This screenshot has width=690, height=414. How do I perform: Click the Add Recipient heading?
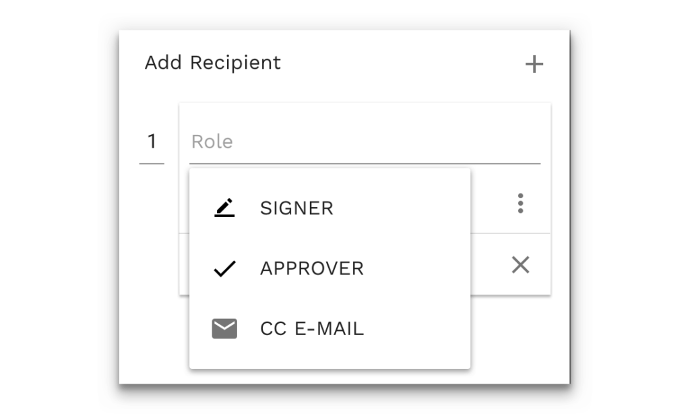coord(213,63)
